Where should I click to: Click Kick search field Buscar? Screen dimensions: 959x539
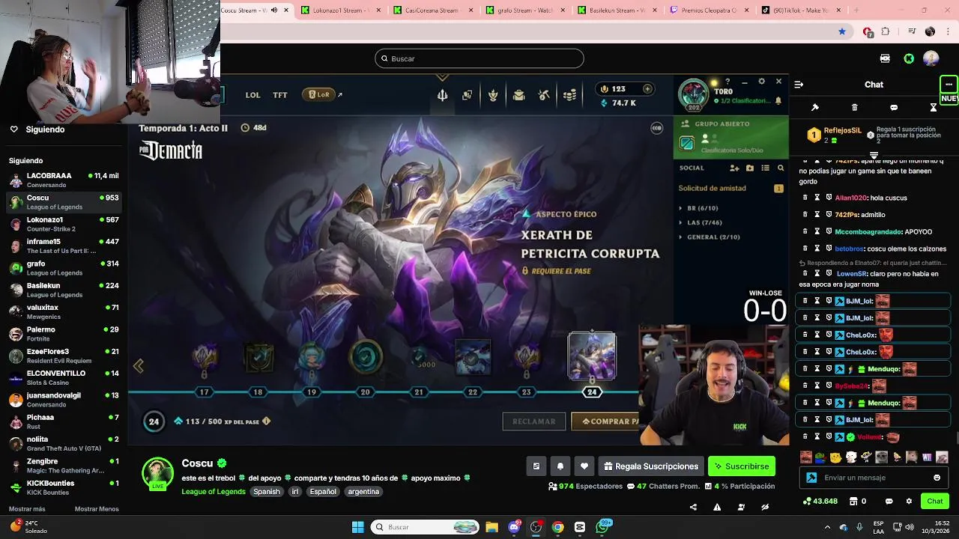point(479,58)
